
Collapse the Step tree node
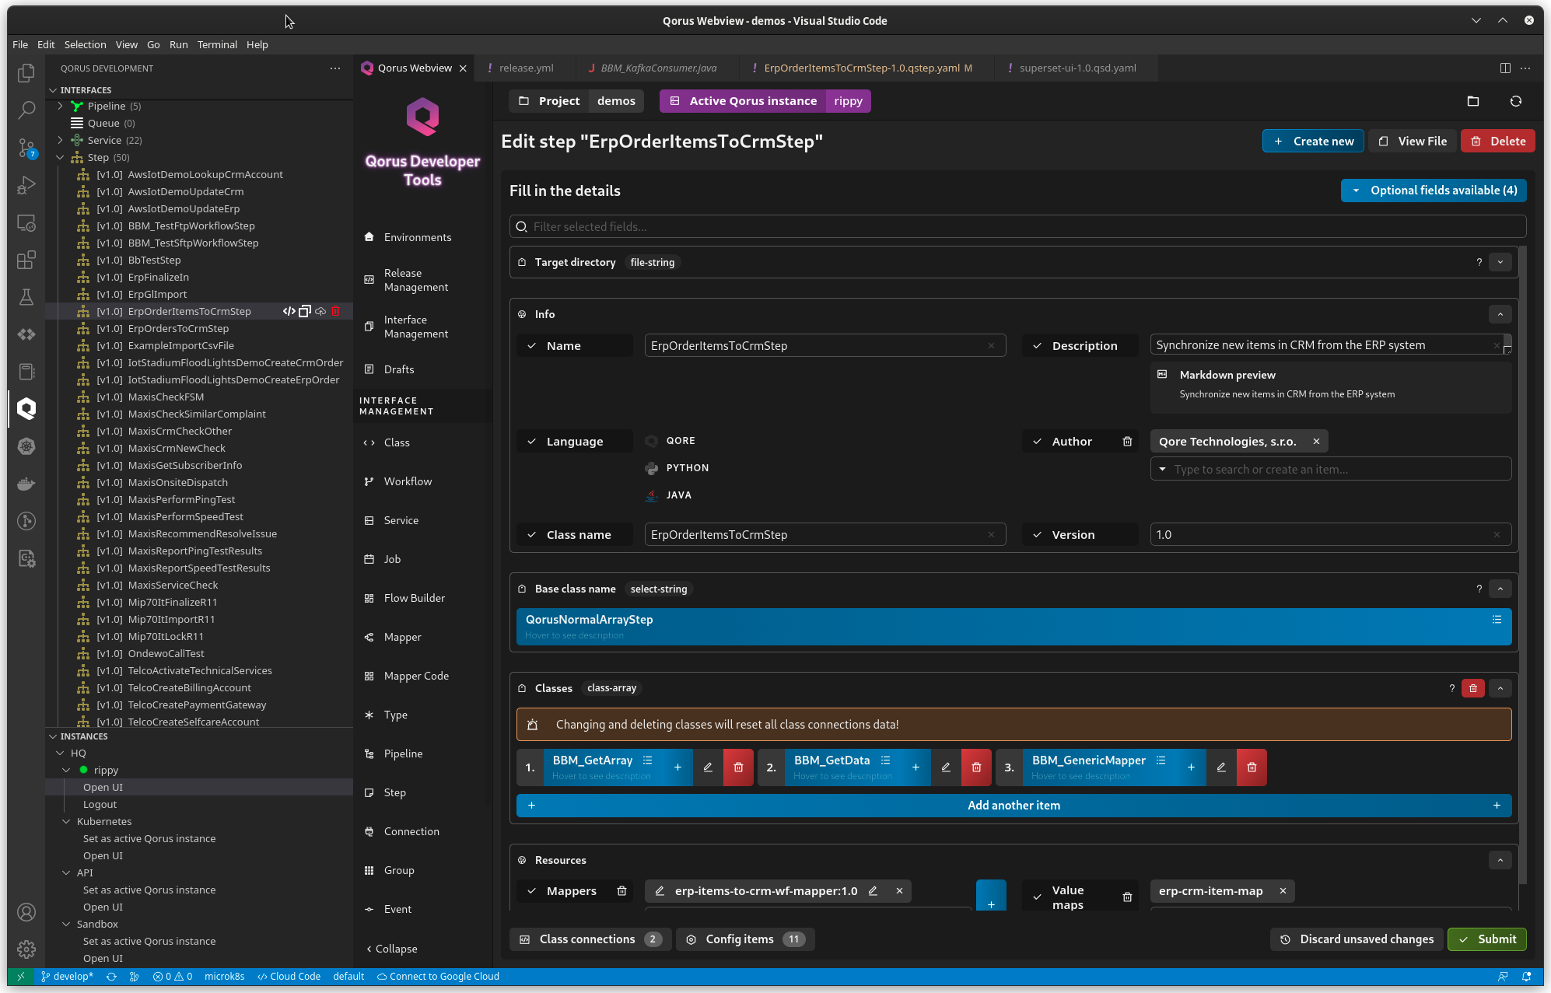pyautogui.click(x=60, y=157)
